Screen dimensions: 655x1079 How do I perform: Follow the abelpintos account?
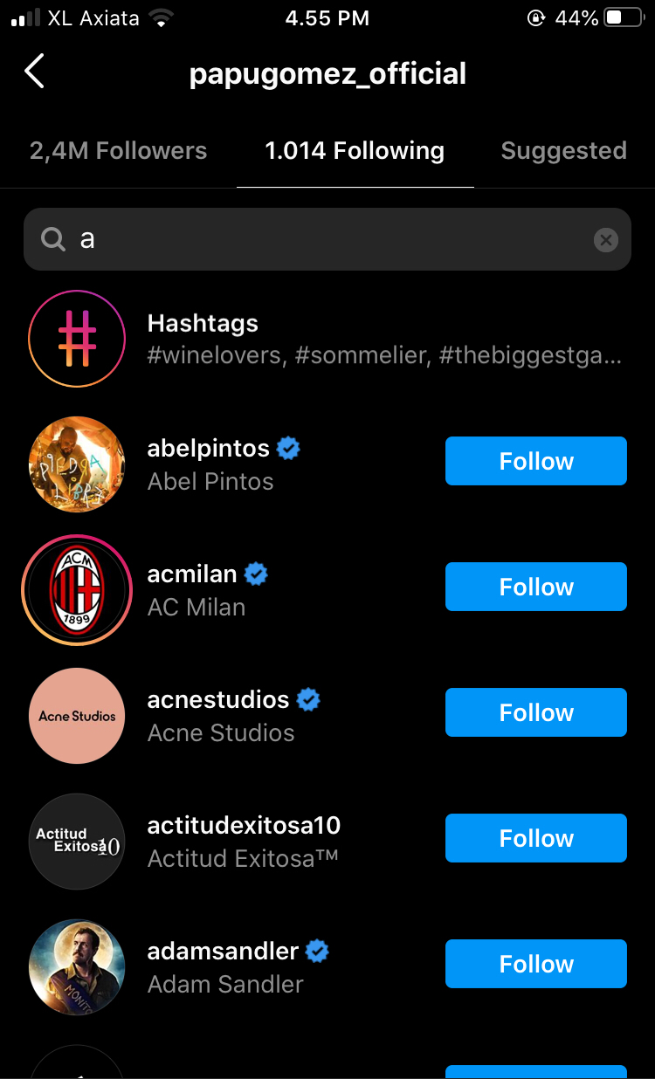coord(535,461)
